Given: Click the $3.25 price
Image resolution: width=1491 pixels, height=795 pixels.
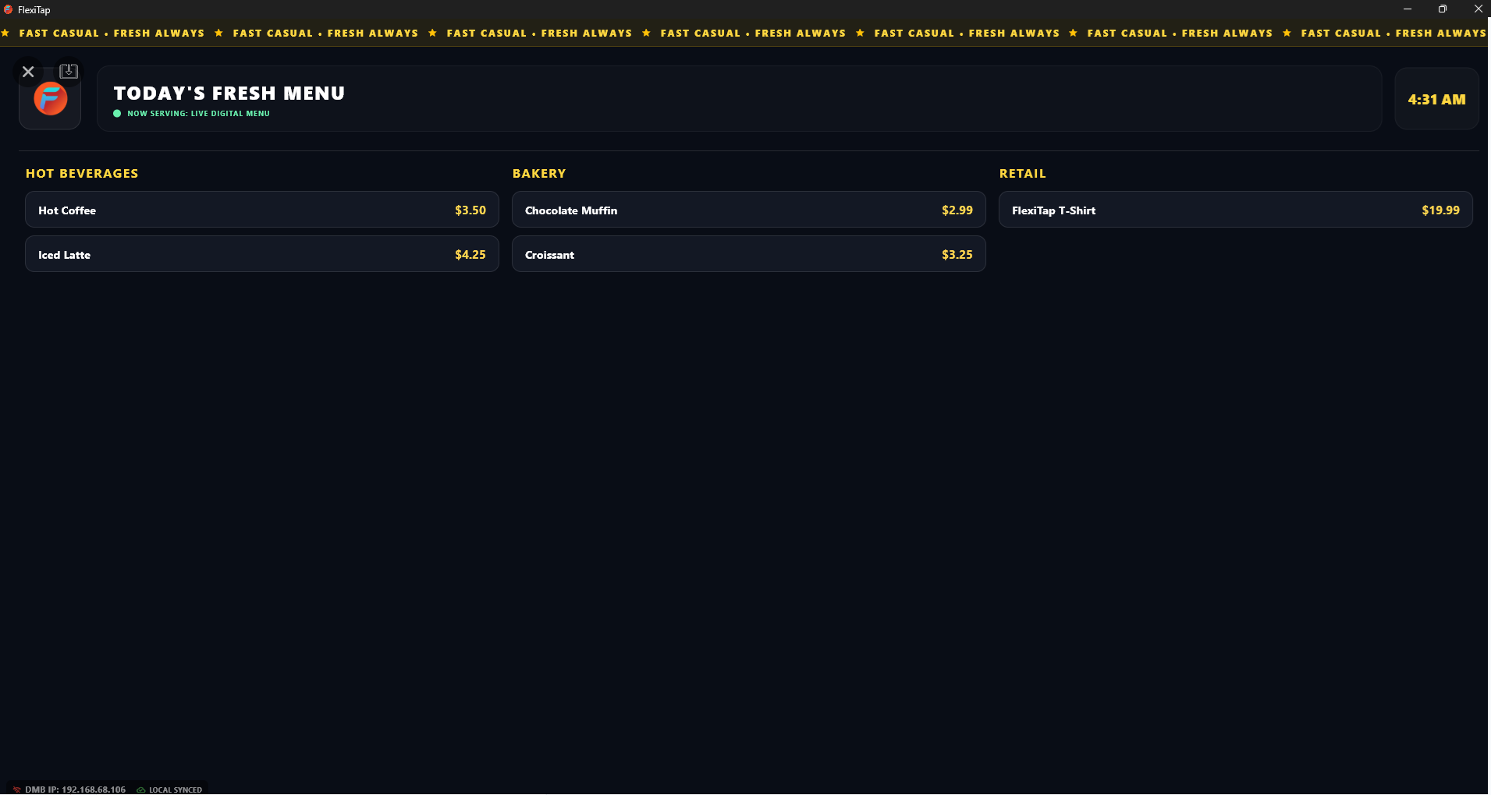Looking at the screenshot, I should pyautogui.click(x=957, y=255).
